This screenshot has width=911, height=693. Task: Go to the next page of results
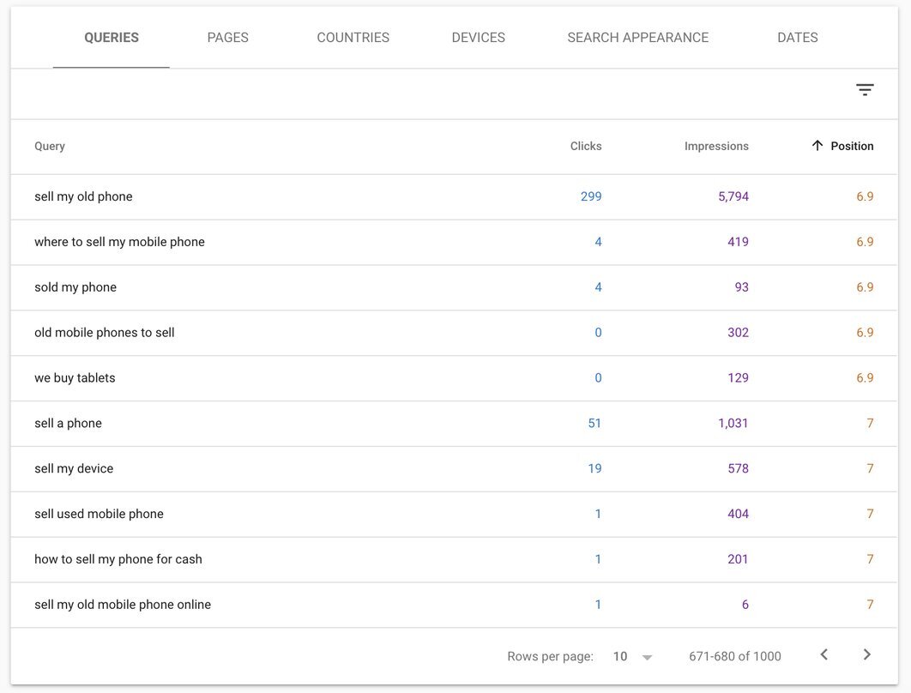[866, 655]
